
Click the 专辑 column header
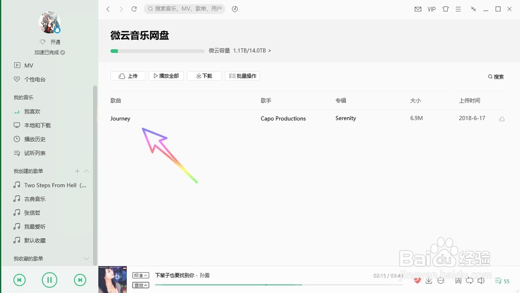click(x=341, y=100)
